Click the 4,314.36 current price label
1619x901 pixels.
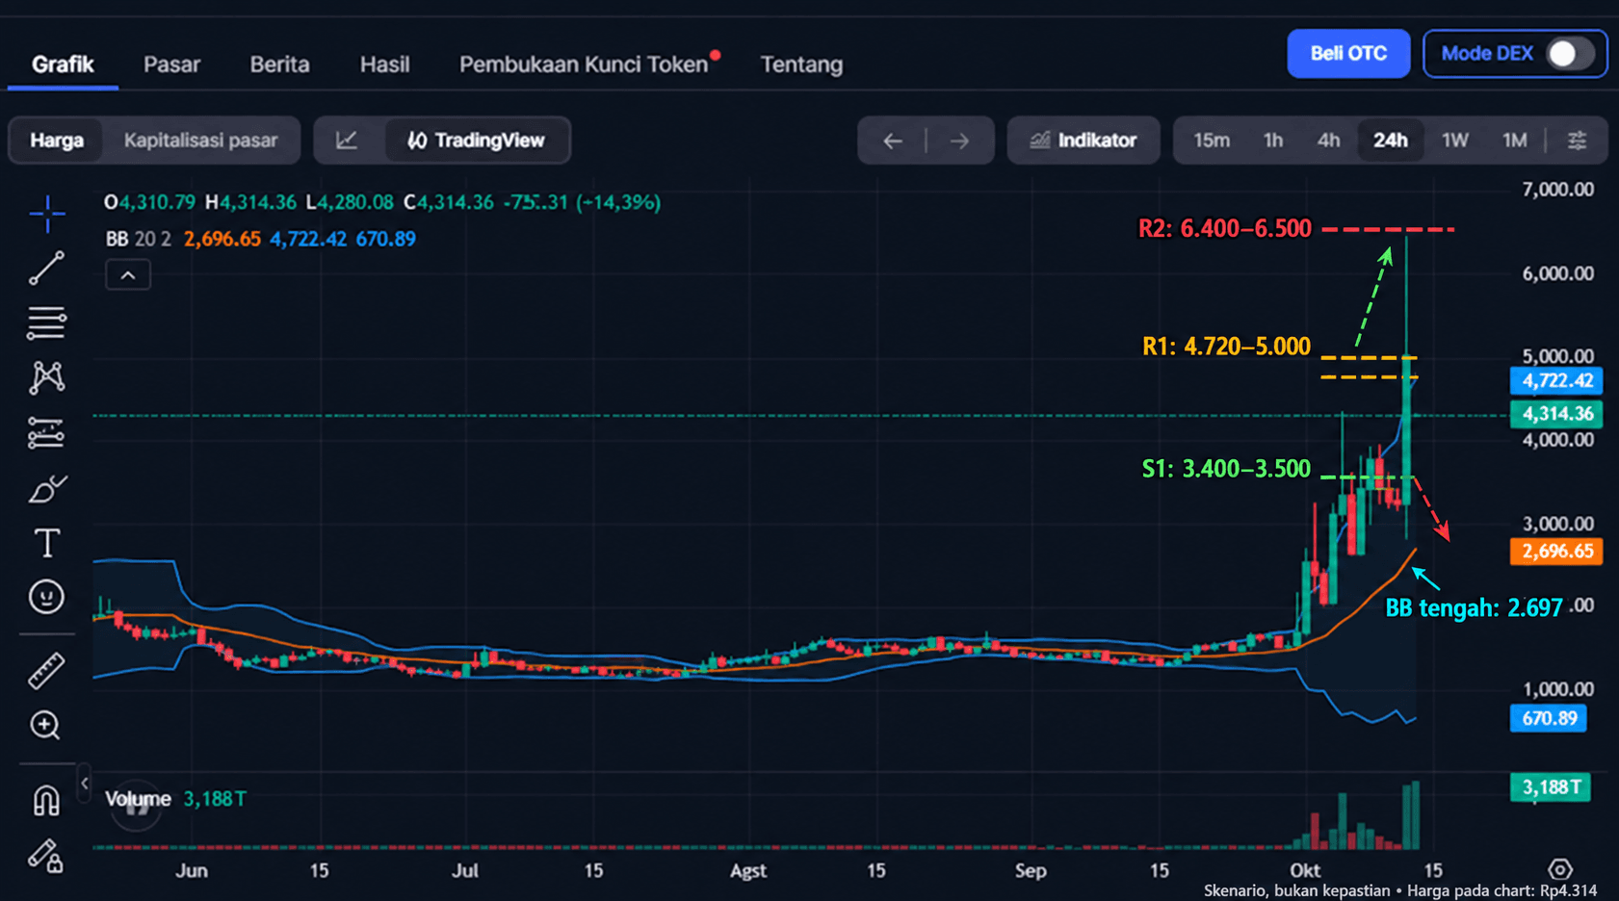point(1556,414)
